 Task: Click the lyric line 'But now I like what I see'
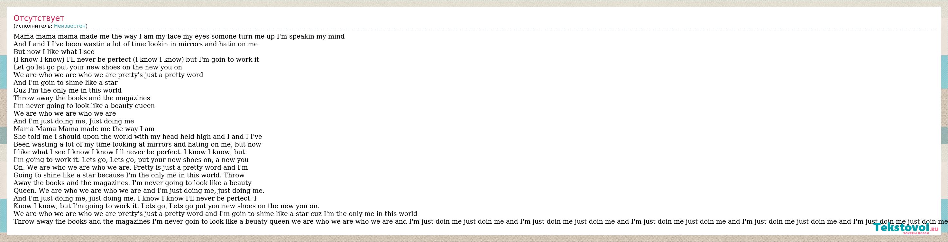pyautogui.click(x=54, y=52)
